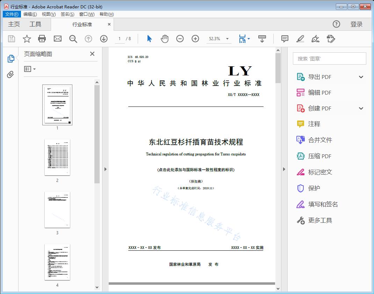Open 合并文件 from the tools pane
This screenshot has height=294, width=374.
tap(319, 140)
